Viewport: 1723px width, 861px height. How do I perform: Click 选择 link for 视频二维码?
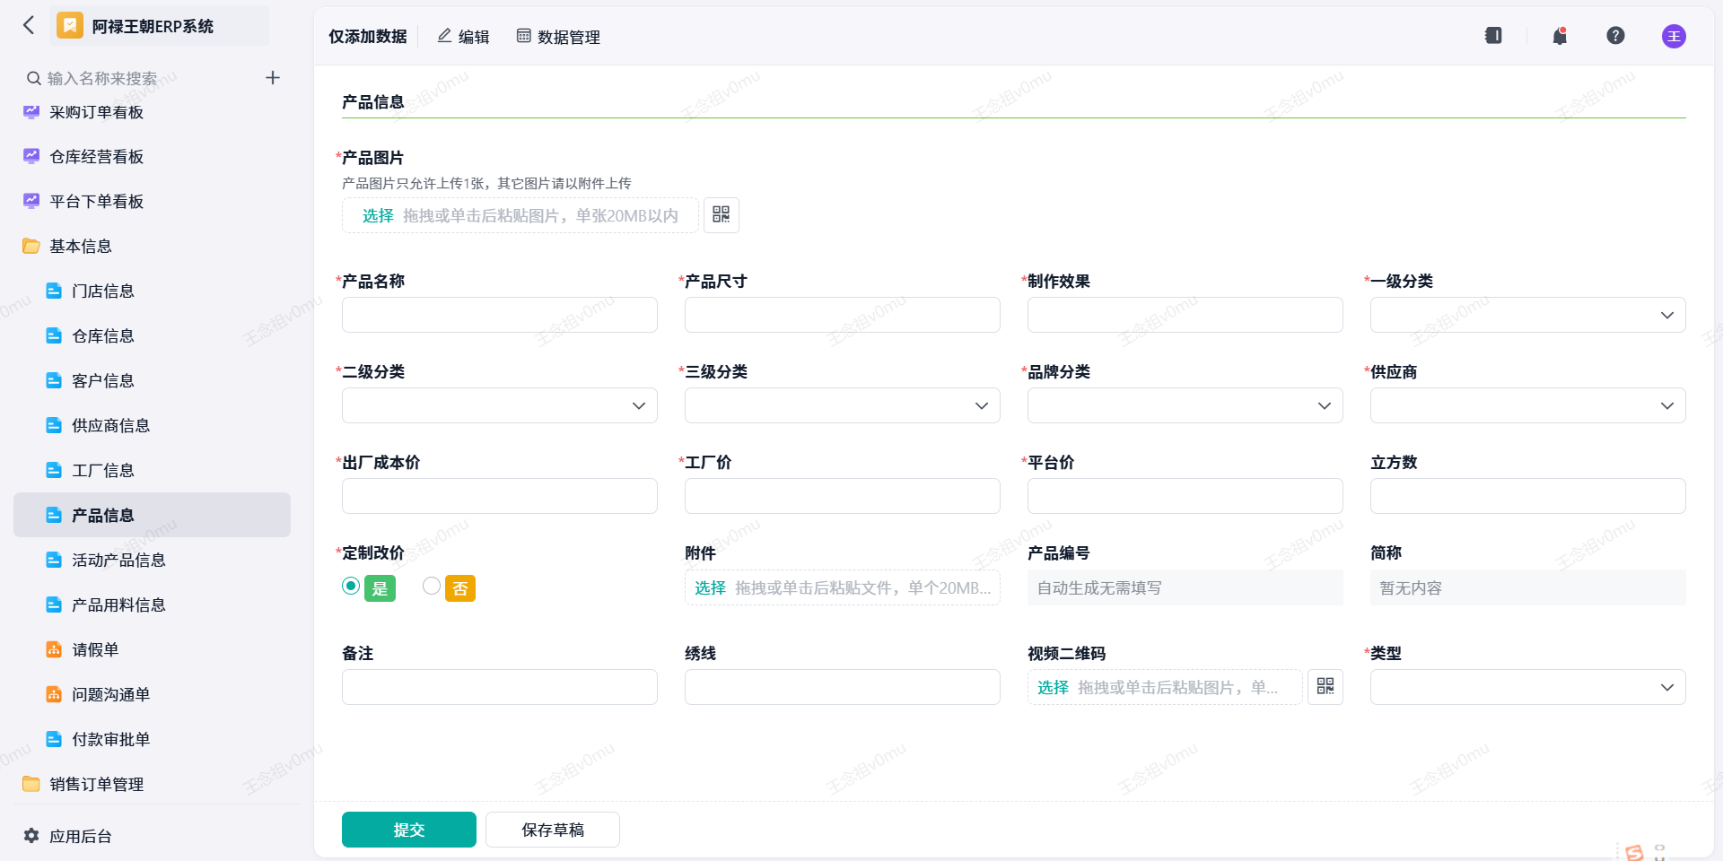1053,687
